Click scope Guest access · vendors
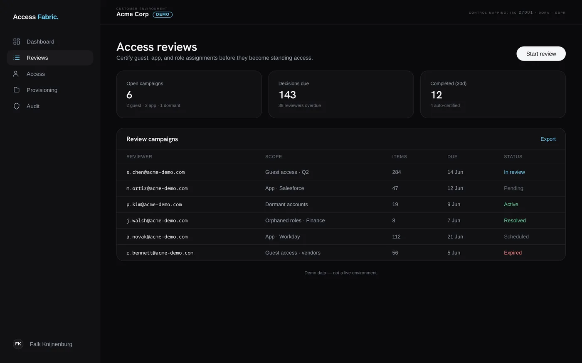Screen dimensions: 582x363 pos(293,253)
